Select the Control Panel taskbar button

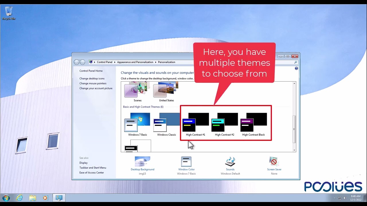pyautogui.click(x=59, y=198)
